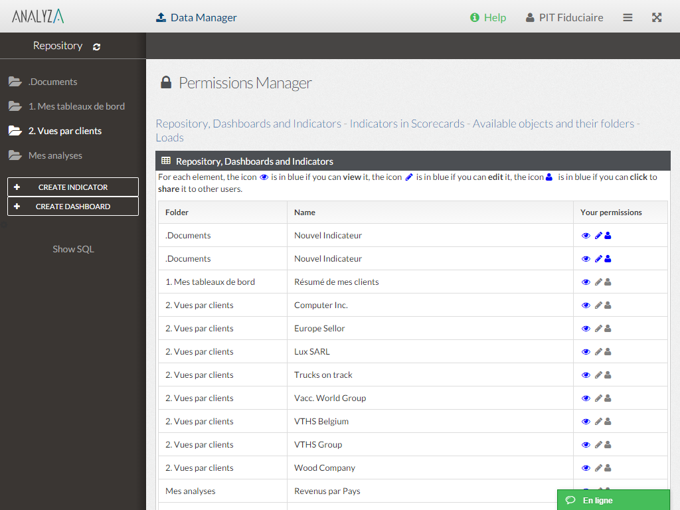Refresh the Repository with the refresh icon
Image resolution: width=680 pixels, height=510 pixels.
point(97,46)
